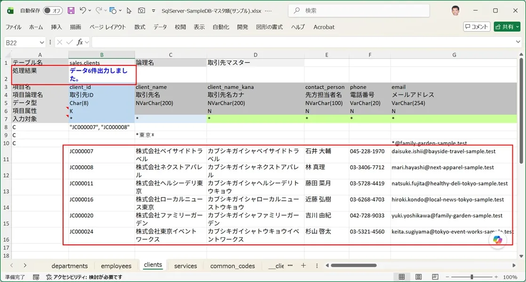Expand the fx function dropdown arrow
The height and width of the screenshot is (282, 526).
tap(87, 42)
